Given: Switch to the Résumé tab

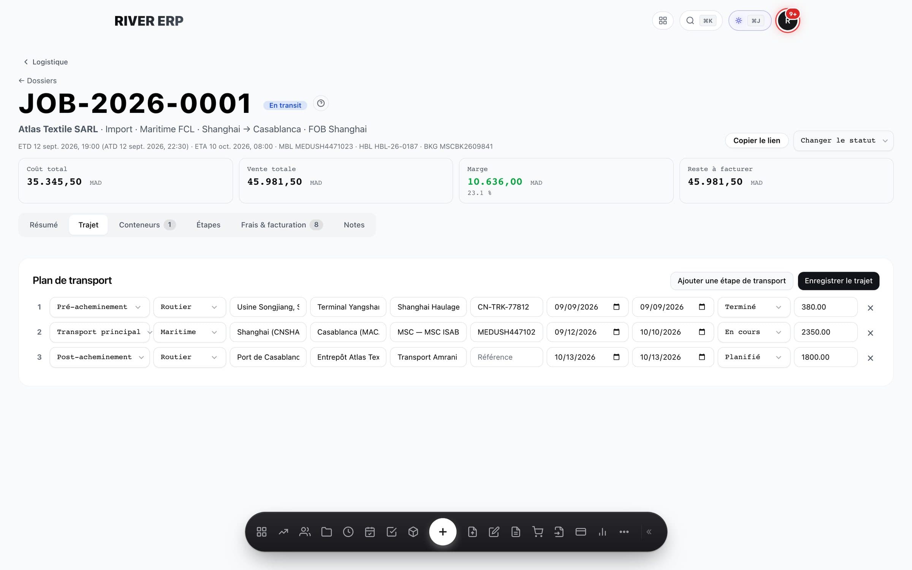Looking at the screenshot, I should point(44,225).
